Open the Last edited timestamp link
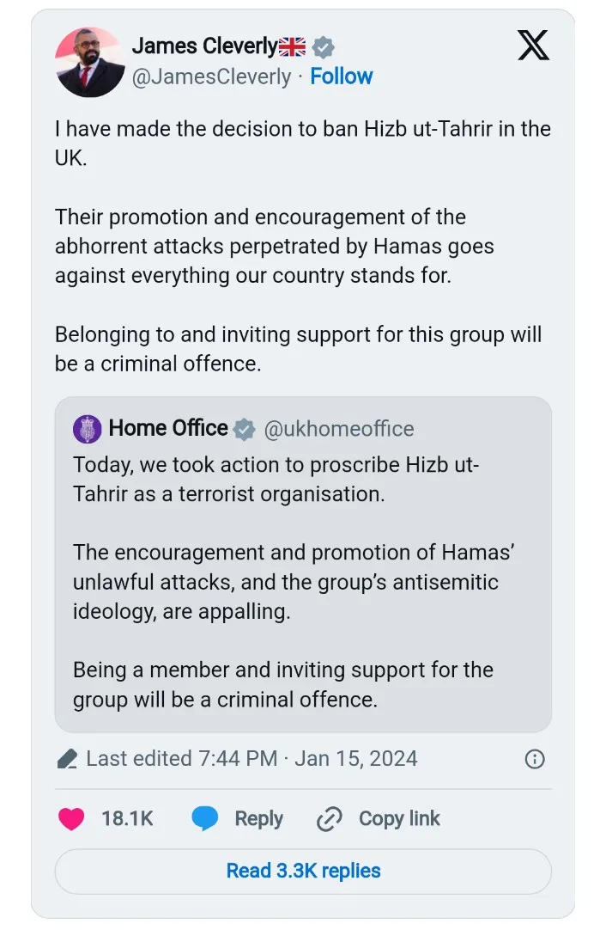 251,759
